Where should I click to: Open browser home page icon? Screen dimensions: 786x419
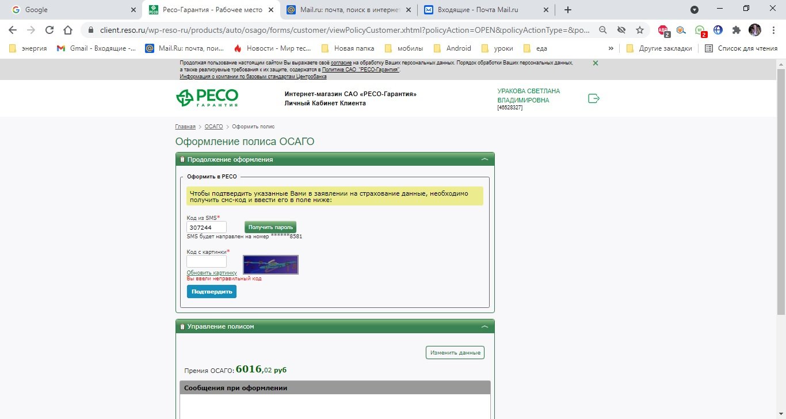point(68,30)
